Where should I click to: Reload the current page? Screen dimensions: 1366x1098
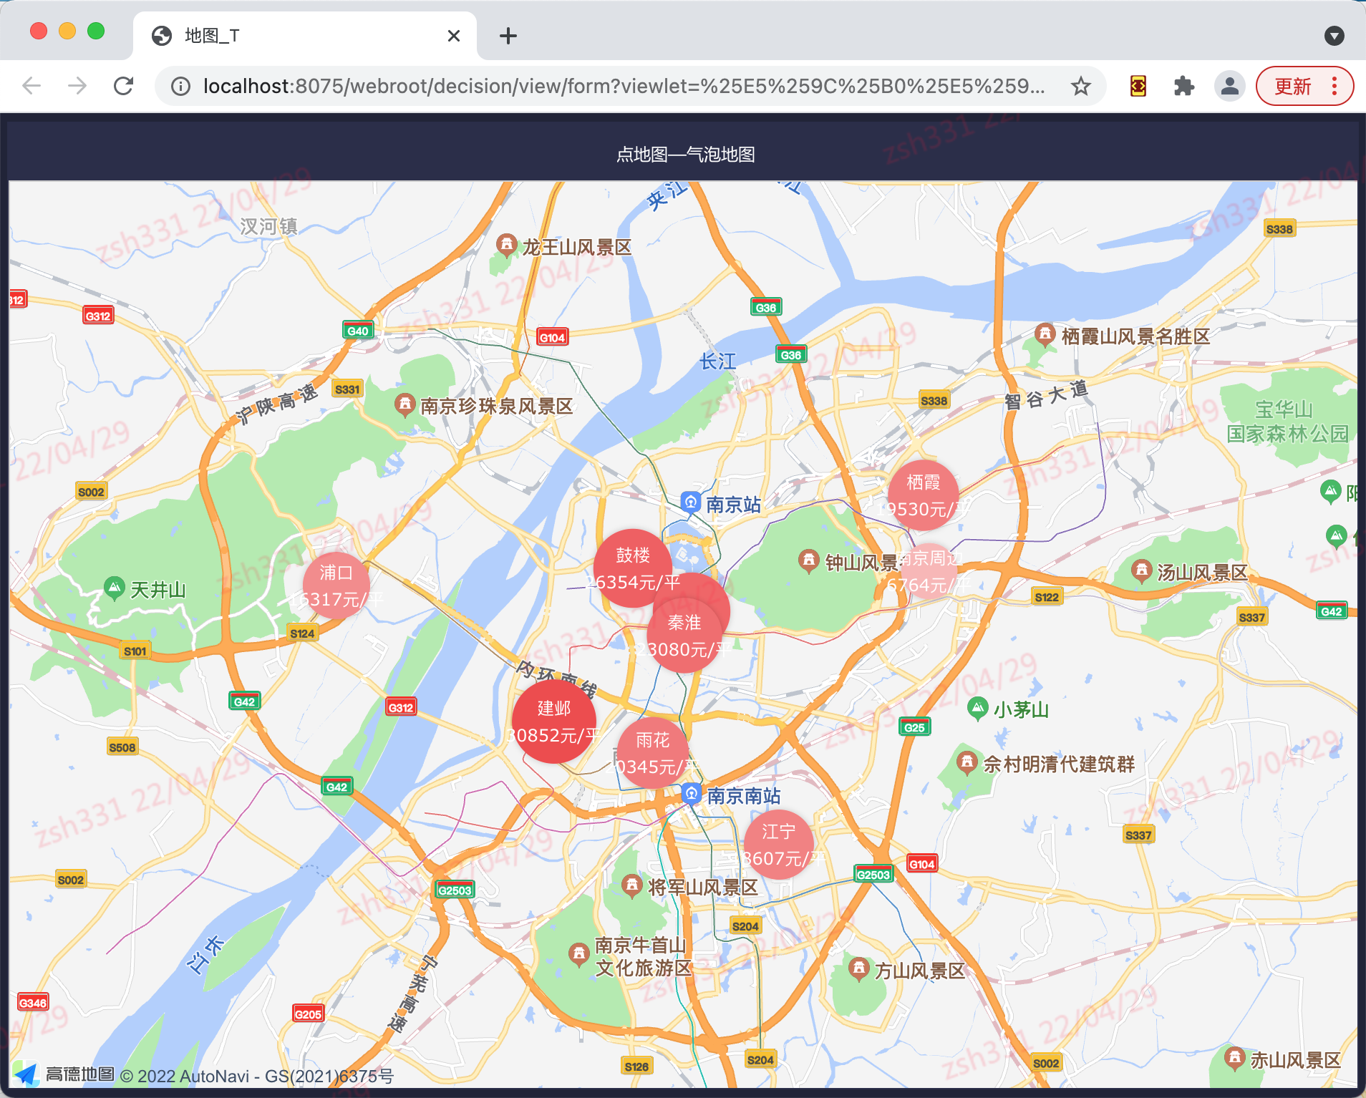tap(124, 86)
